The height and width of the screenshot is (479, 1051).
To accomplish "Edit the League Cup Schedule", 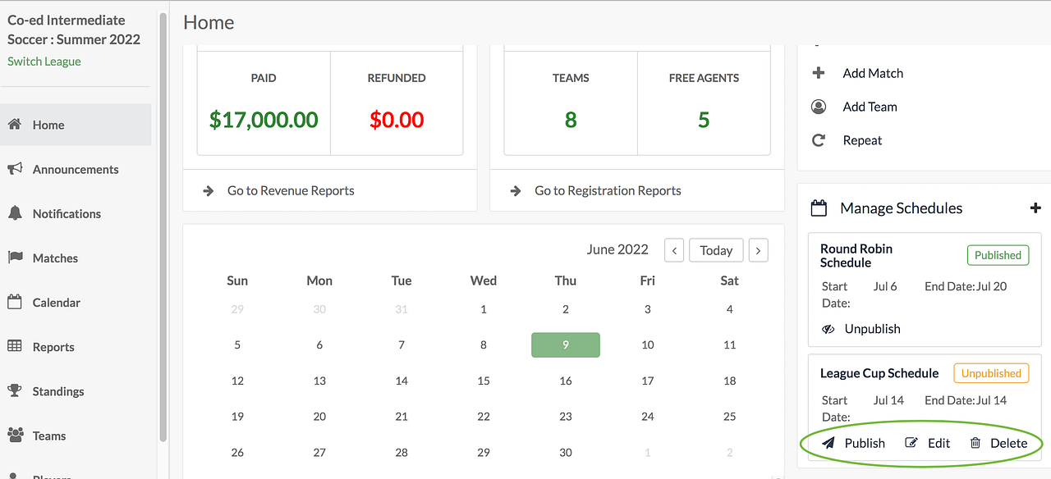I will (928, 443).
